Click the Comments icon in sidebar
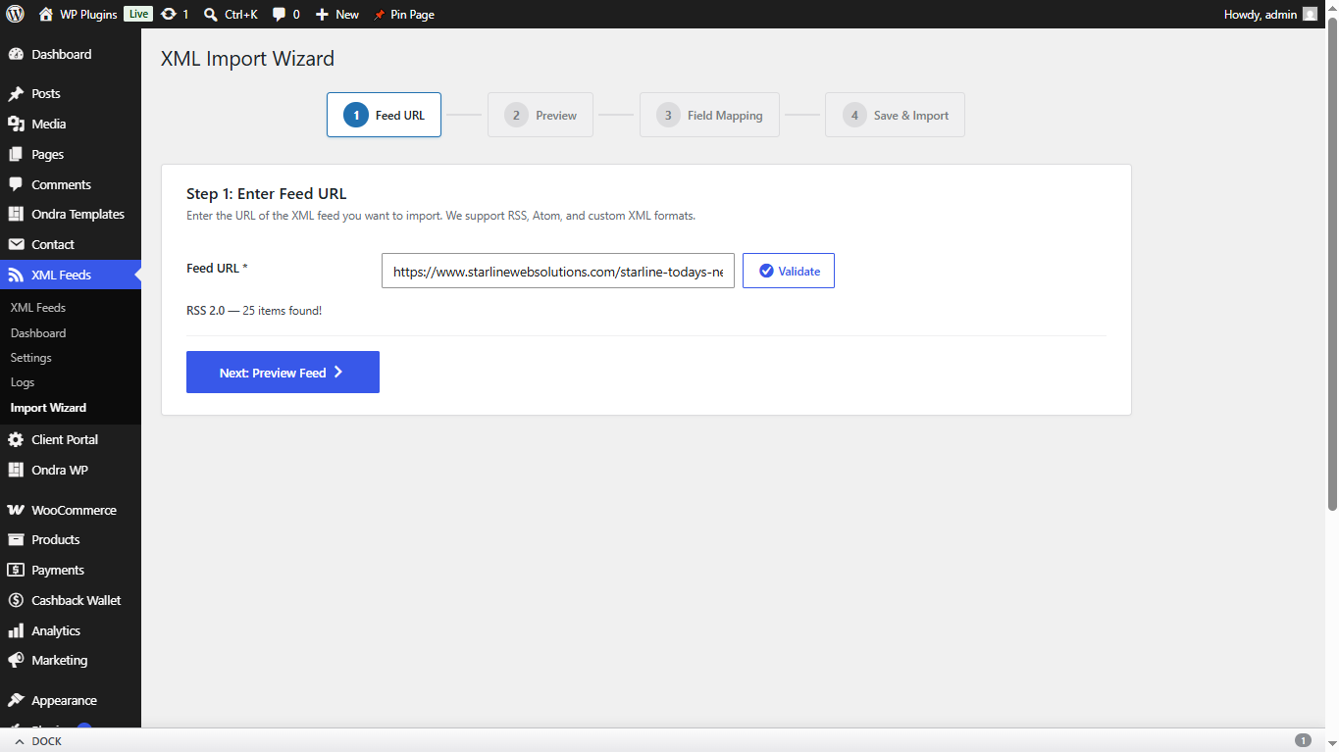Image resolution: width=1339 pixels, height=752 pixels. click(16, 184)
